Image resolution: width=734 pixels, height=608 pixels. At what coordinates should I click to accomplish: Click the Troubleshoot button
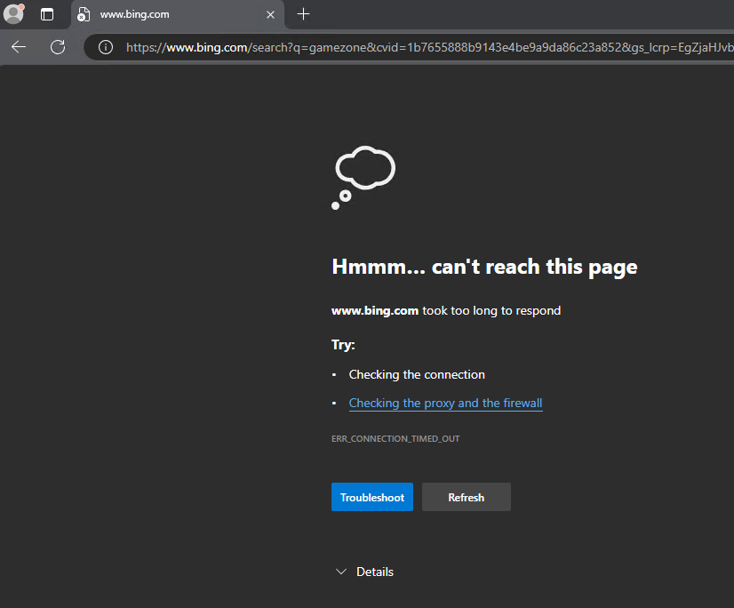pyautogui.click(x=372, y=497)
